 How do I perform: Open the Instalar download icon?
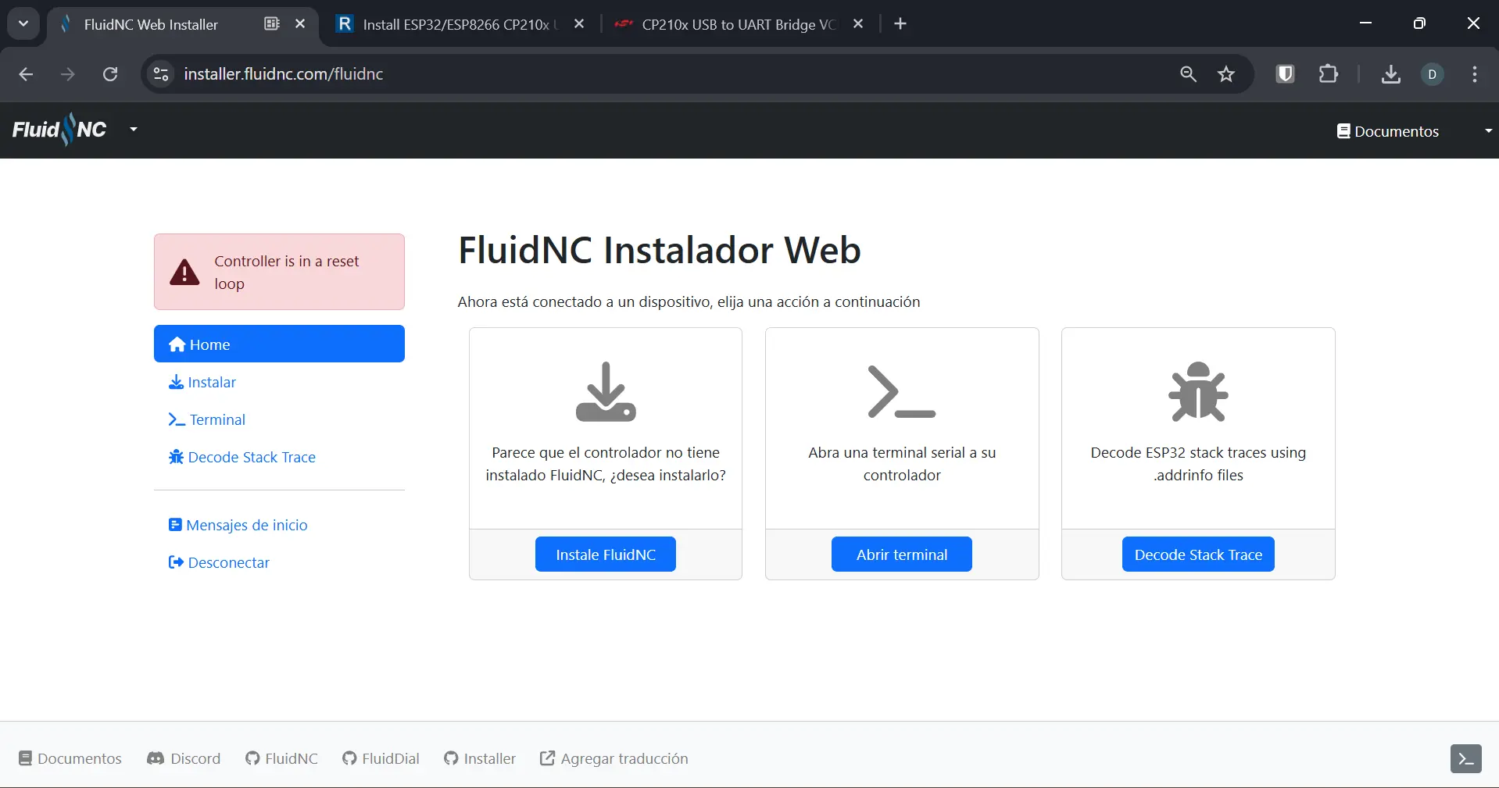pos(176,382)
